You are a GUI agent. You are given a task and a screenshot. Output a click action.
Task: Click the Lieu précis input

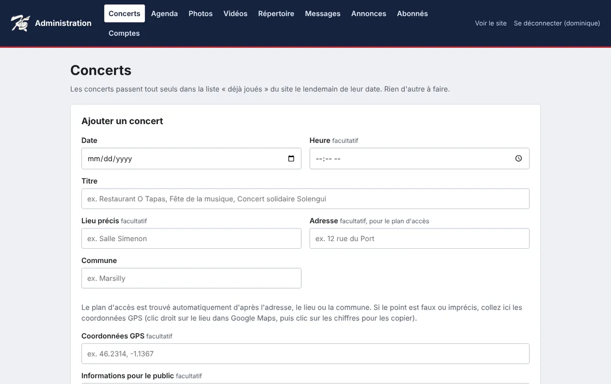pyautogui.click(x=191, y=239)
